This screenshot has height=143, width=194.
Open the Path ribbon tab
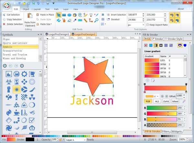click(x=56, y=9)
